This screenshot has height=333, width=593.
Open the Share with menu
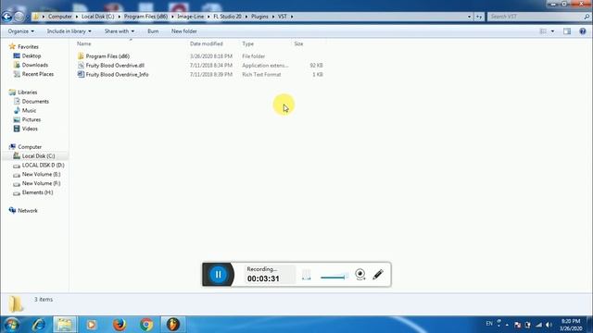click(x=120, y=31)
